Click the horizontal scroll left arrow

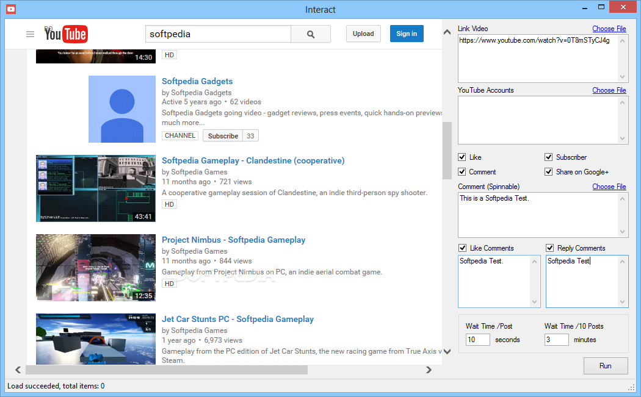pos(18,370)
